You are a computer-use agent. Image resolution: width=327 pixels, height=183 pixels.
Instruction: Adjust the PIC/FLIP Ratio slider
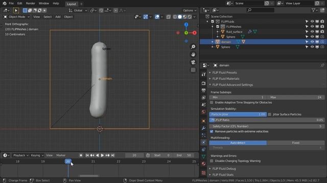pos(267,120)
